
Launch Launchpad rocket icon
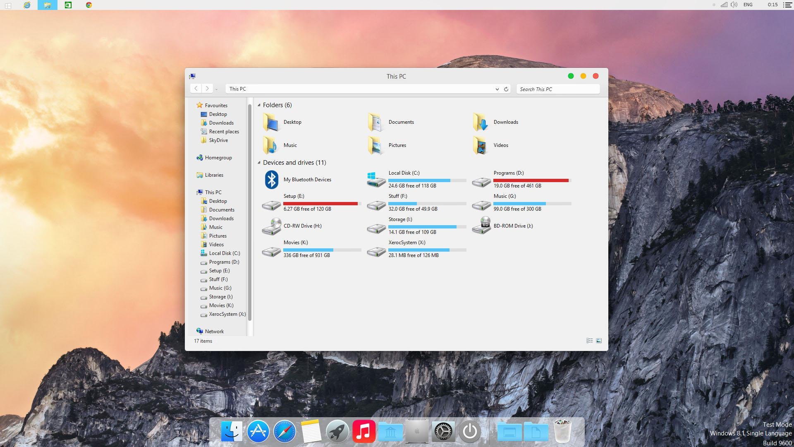(x=337, y=431)
